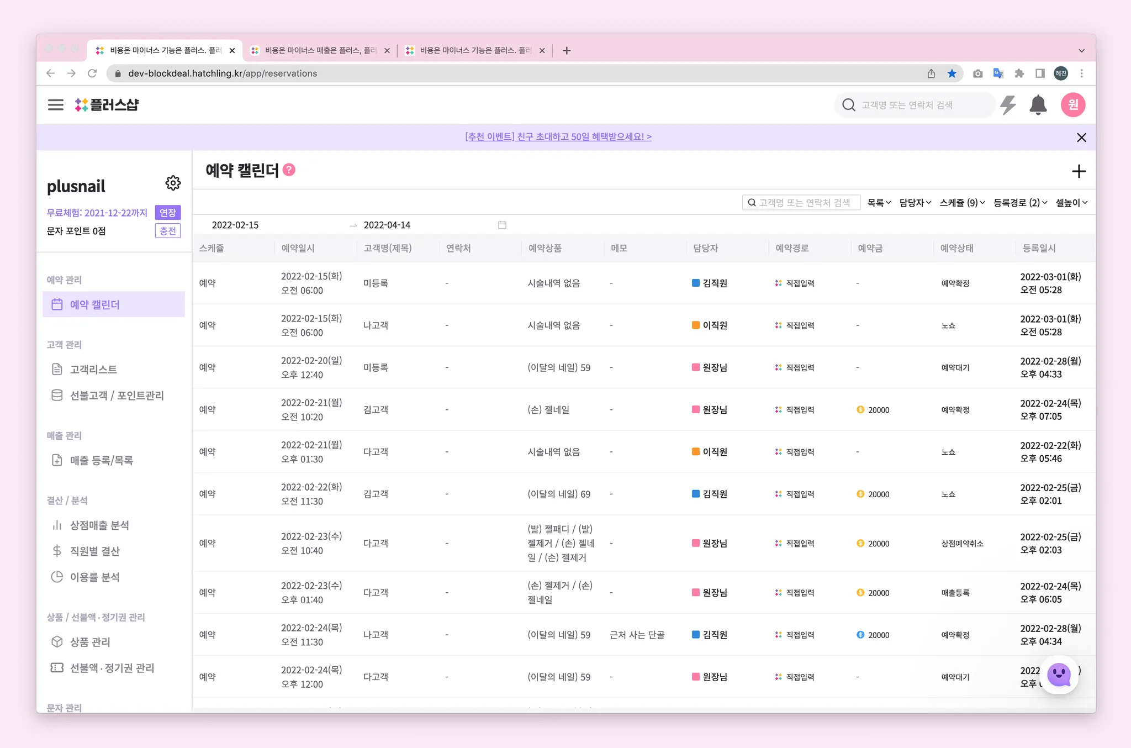Click the lightning bolt quick action icon
The image size is (1131, 748).
click(1008, 105)
